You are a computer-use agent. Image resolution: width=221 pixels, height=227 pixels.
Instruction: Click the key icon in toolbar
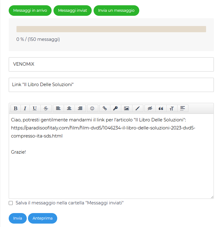[x=116, y=108]
